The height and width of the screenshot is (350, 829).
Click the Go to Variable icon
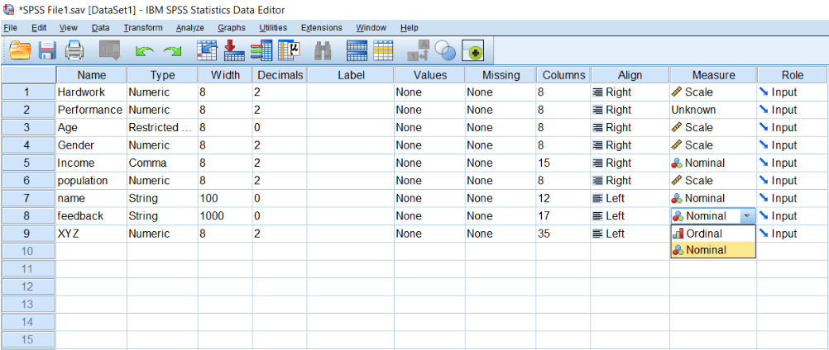tap(233, 50)
